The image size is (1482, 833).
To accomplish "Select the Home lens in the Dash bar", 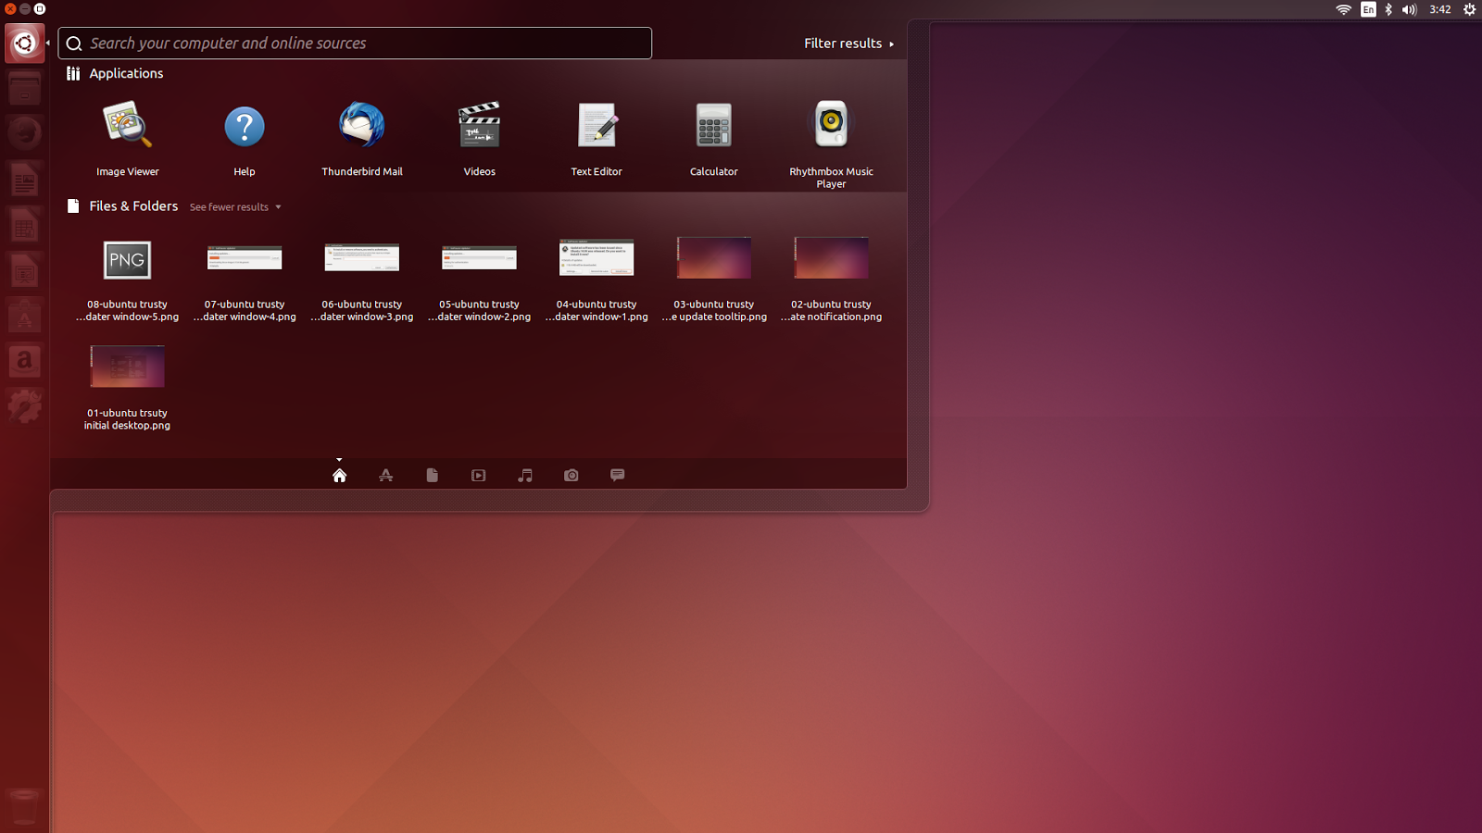I will point(340,475).
